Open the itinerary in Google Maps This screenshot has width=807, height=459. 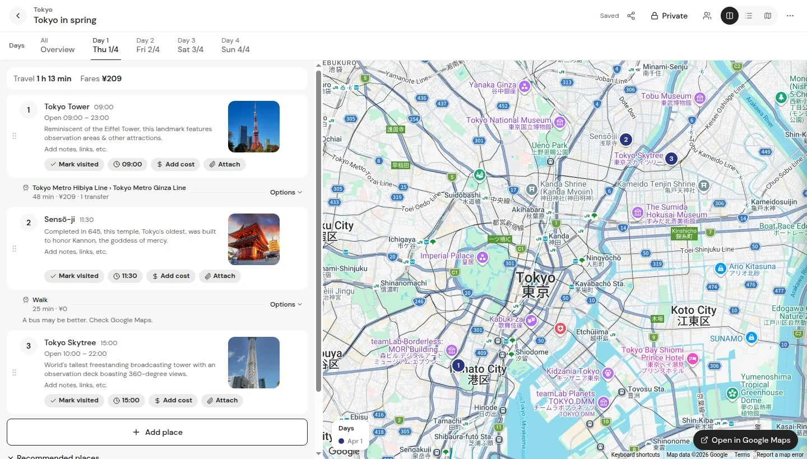coord(745,440)
